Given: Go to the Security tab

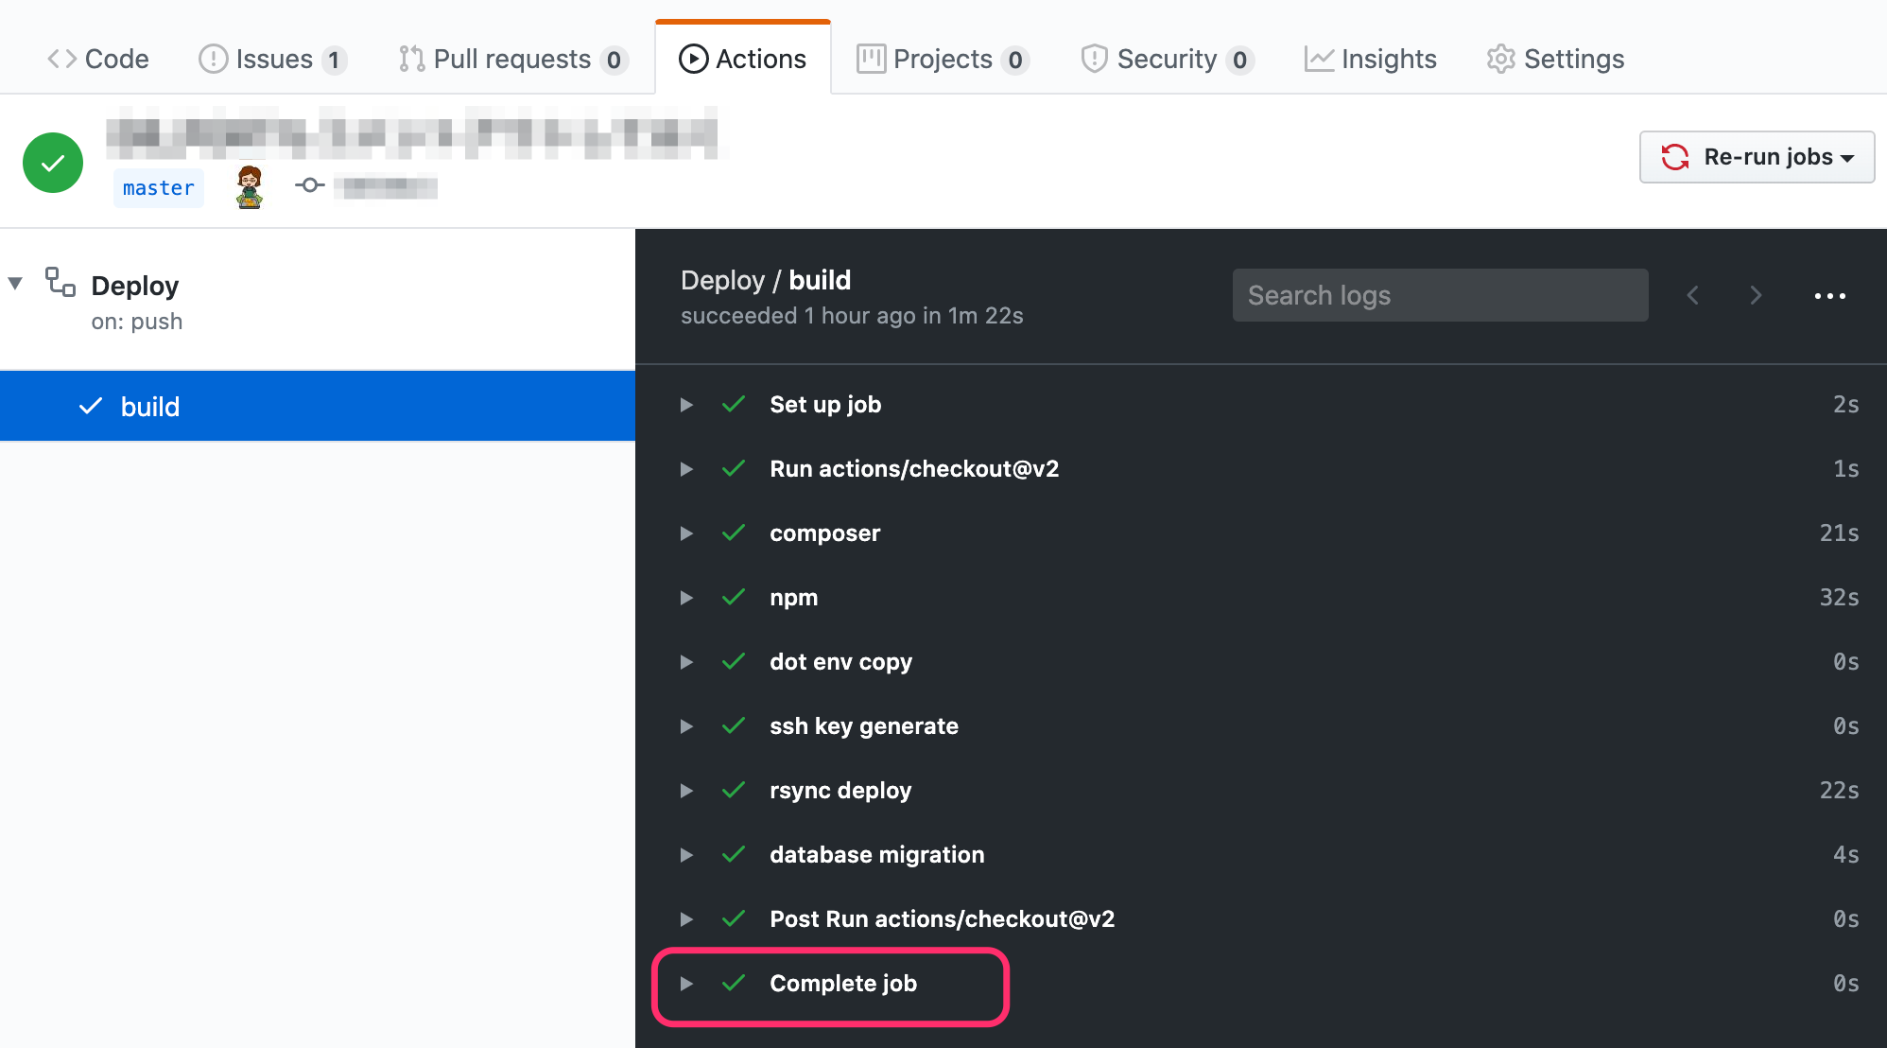Looking at the screenshot, I should (1168, 59).
